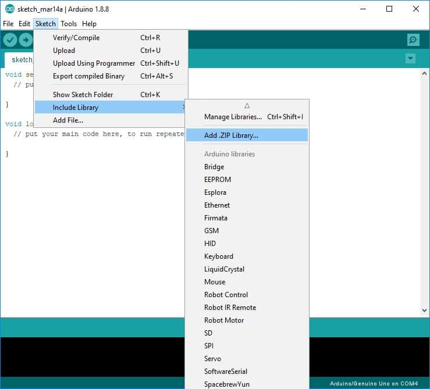Screen dimensions: 430x389
Task: Select Verify/Compile from Sketch menu
Action: (111, 38)
